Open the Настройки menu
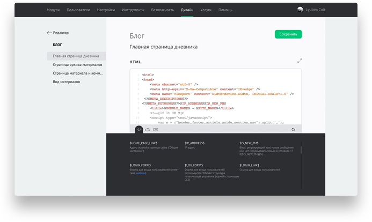The image size is (372, 222). coord(106,10)
